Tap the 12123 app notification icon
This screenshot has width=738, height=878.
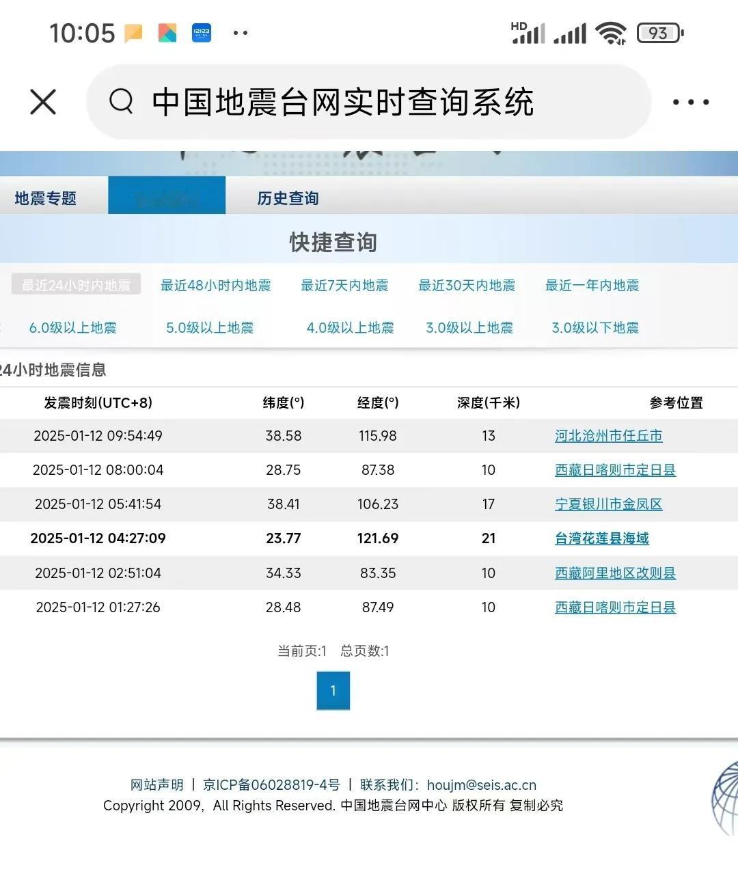202,32
